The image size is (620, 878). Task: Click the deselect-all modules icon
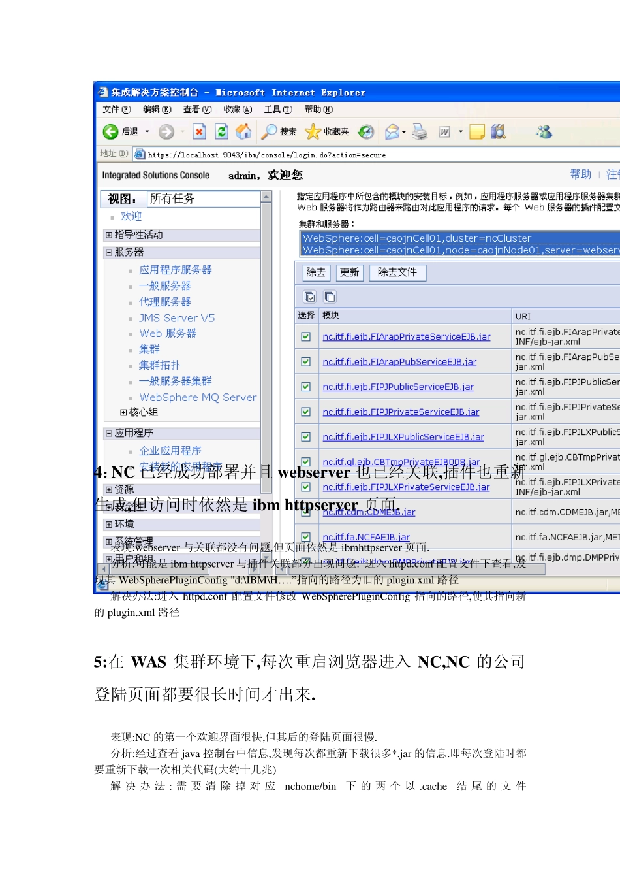point(330,297)
